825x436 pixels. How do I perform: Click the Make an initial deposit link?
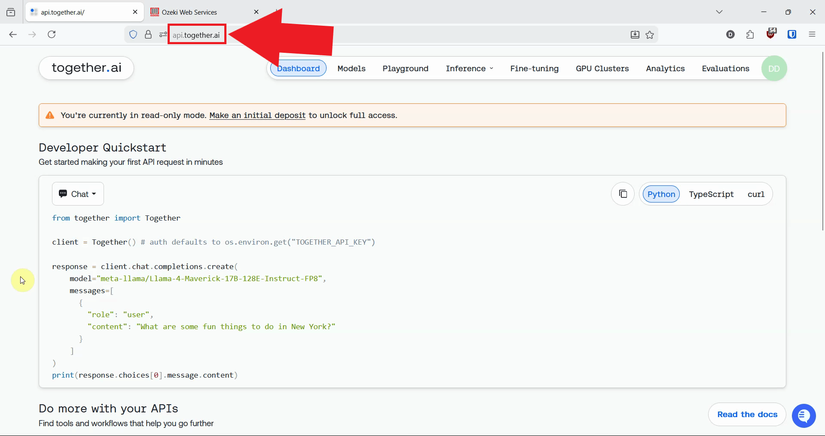coord(257,115)
